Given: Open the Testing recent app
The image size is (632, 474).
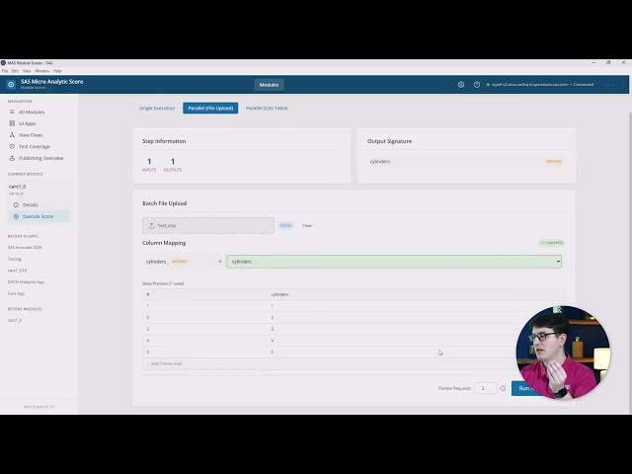Looking at the screenshot, I should [15, 259].
